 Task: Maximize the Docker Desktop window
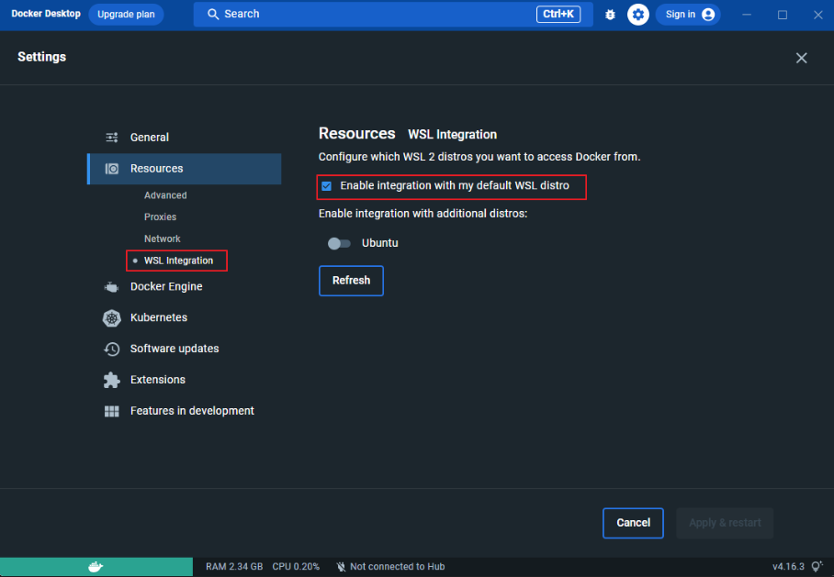point(783,15)
